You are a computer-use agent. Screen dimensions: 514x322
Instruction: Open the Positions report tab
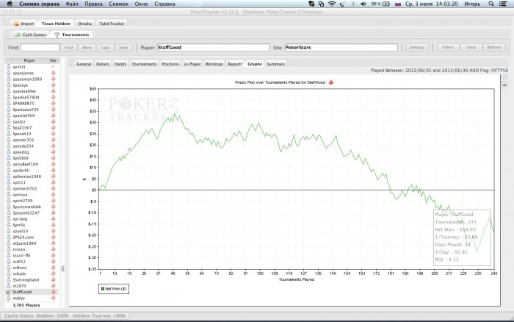click(170, 64)
